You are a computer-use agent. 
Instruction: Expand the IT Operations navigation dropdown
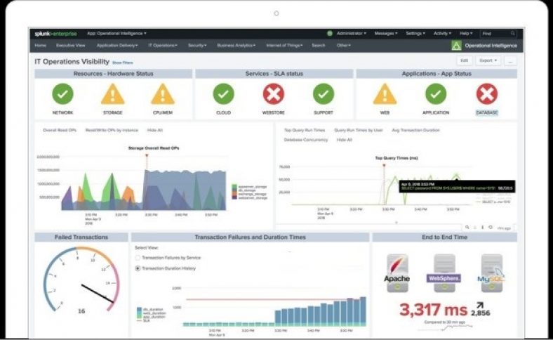[x=163, y=46]
